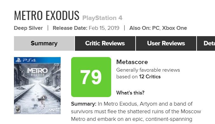This screenshot has width=215, height=124.
Task: Switch to the Critic Reviews tab
Action: [105, 43]
